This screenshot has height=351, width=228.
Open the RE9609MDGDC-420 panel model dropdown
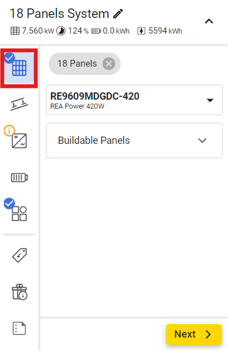click(x=134, y=100)
